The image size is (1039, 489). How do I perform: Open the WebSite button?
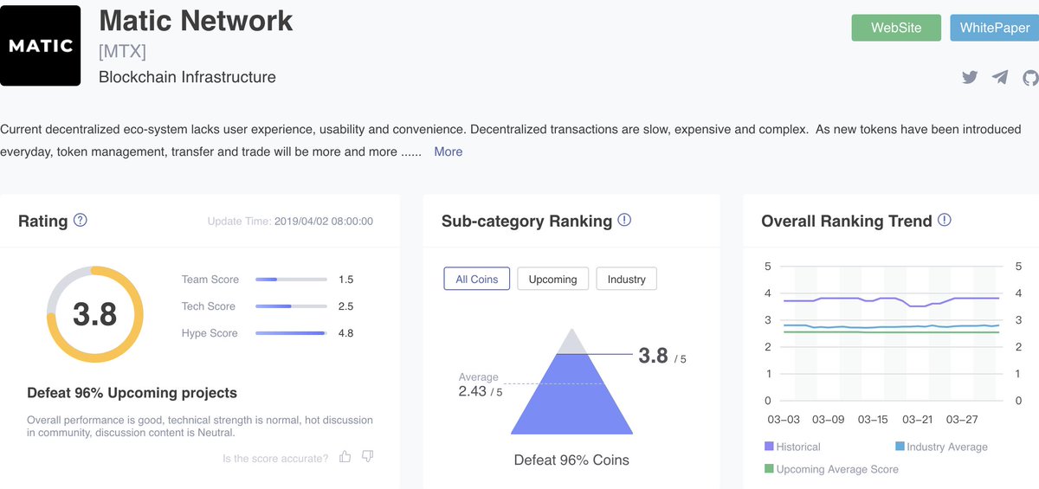point(896,28)
